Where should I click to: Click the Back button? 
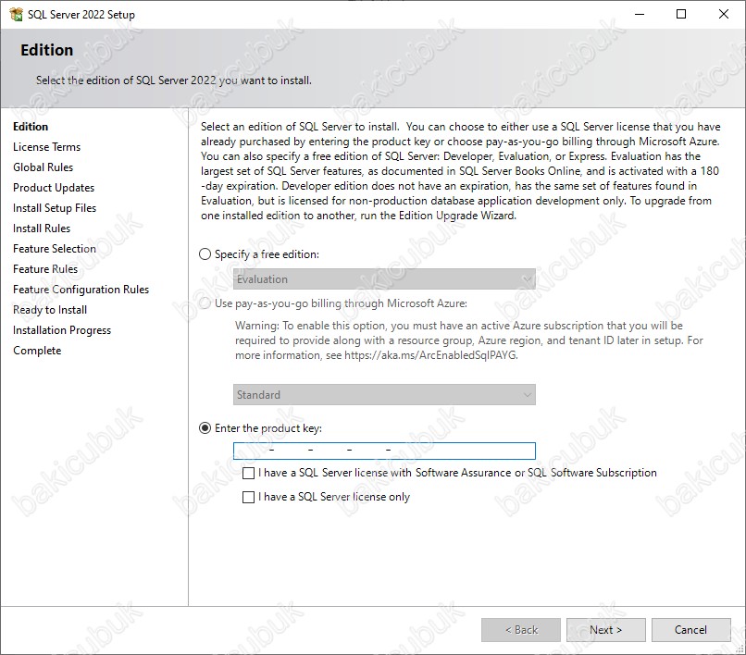521,630
